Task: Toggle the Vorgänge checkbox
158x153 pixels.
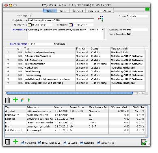Action: [23, 143]
